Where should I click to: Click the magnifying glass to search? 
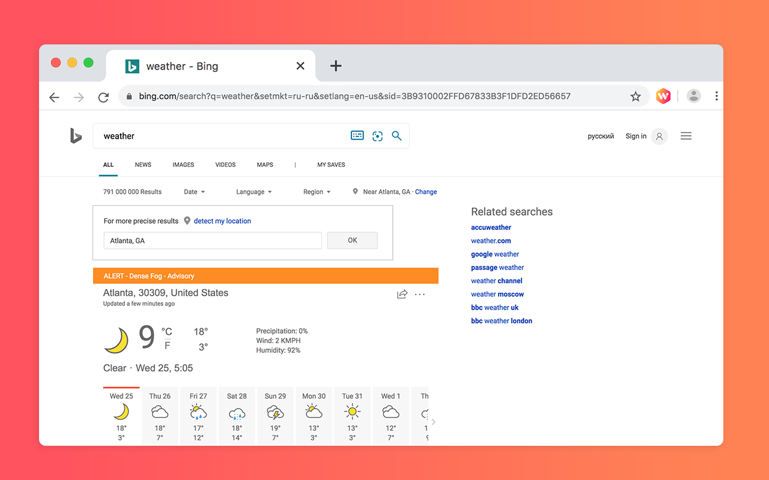coord(397,136)
